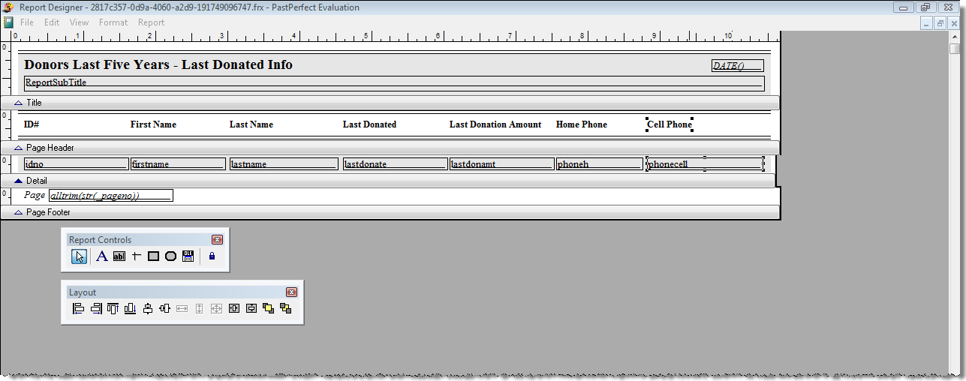The image size is (966, 381).
Task: Click Bring to Front layout icon
Action: [269, 308]
